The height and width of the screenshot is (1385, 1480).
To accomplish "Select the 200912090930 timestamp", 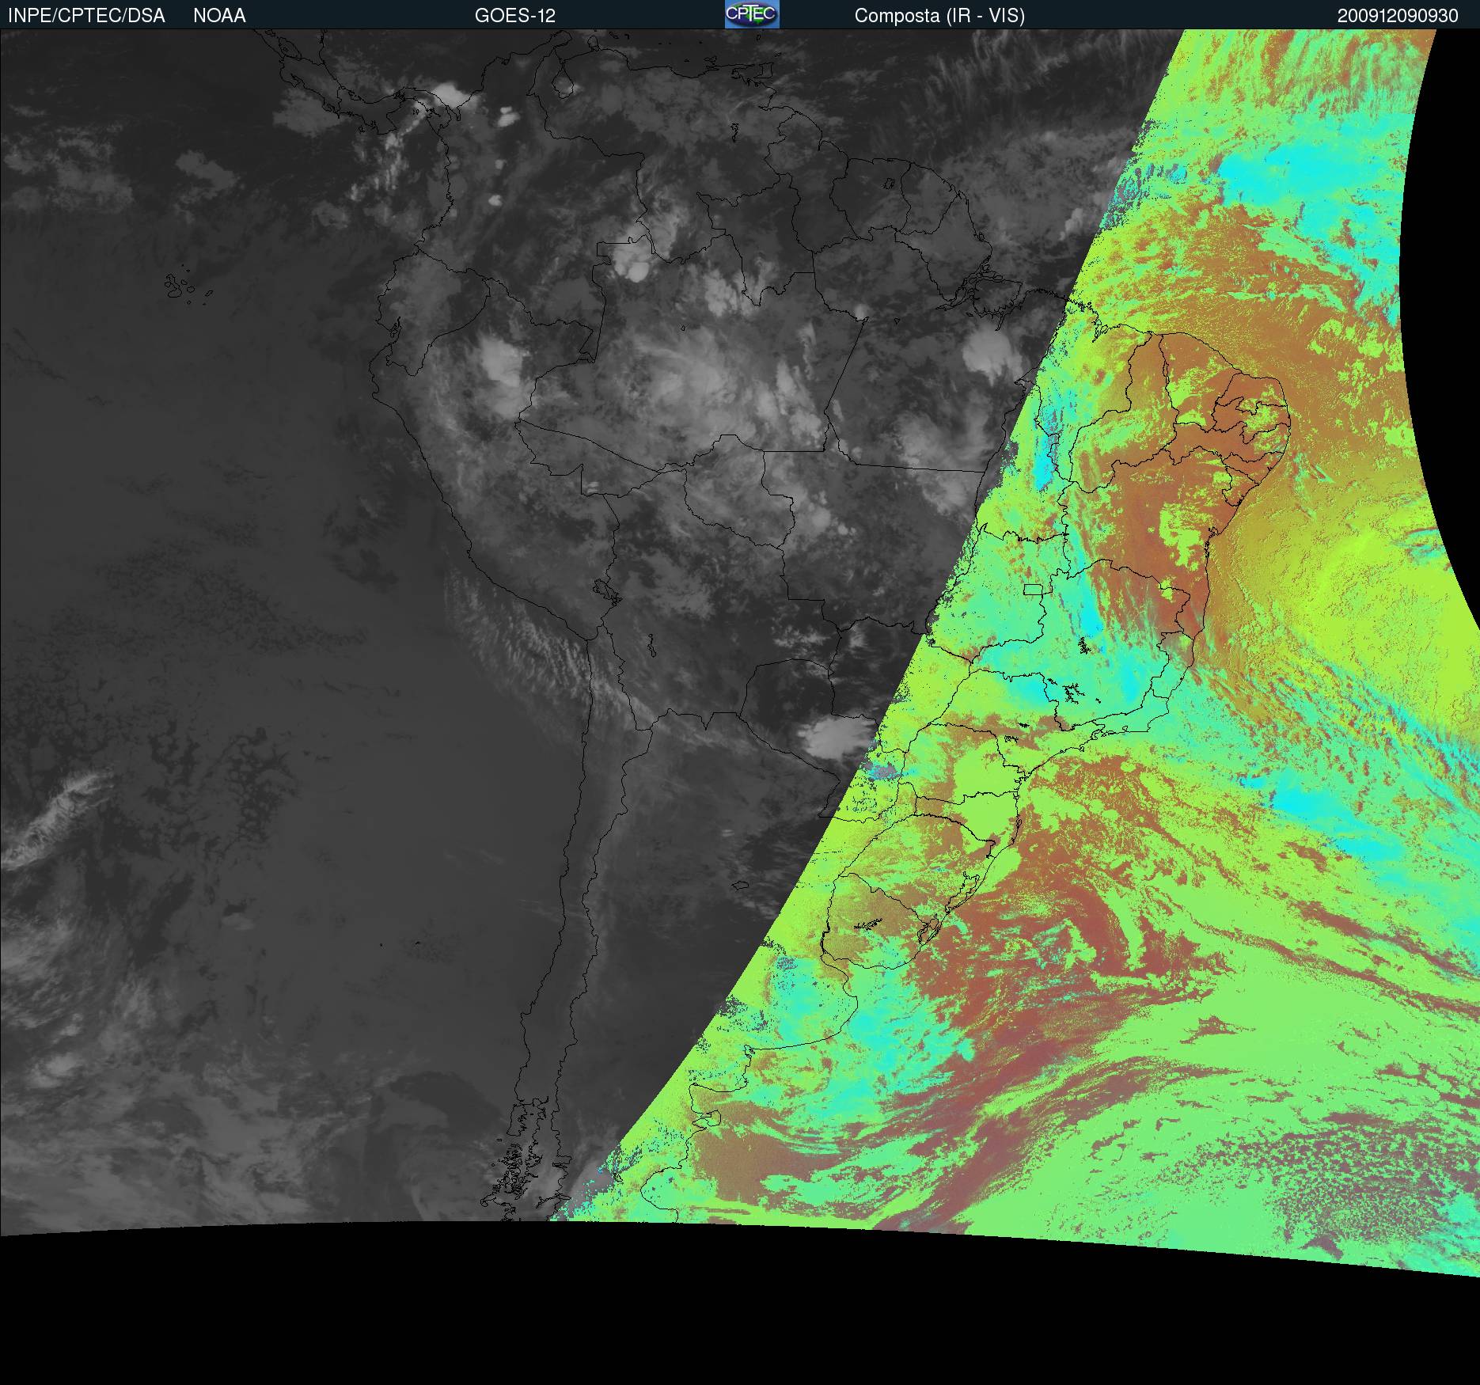I will pos(1398,16).
